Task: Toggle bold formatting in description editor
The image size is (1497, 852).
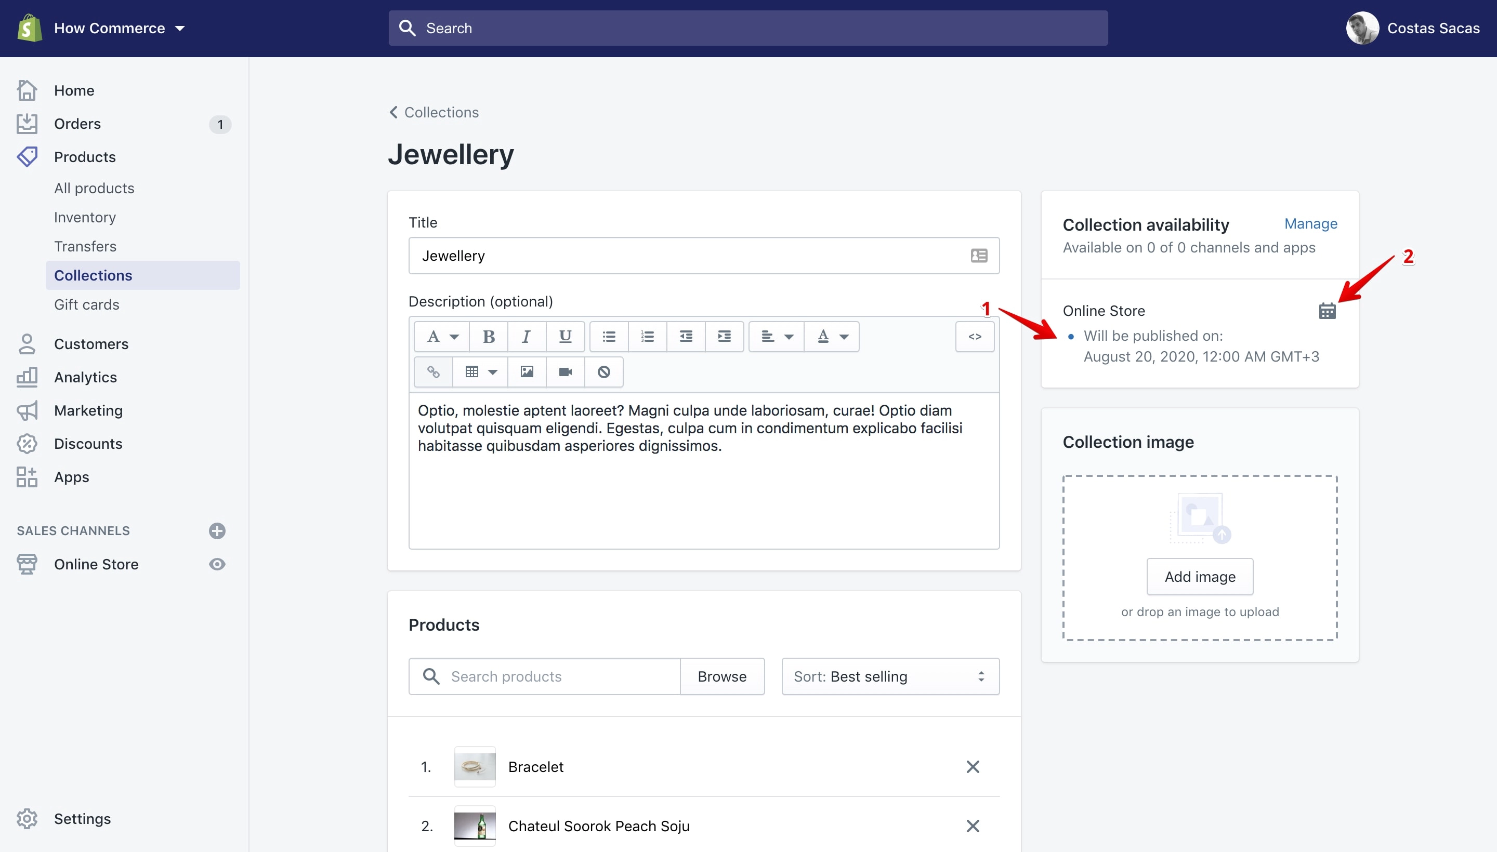Action: [x=488, y=337]
